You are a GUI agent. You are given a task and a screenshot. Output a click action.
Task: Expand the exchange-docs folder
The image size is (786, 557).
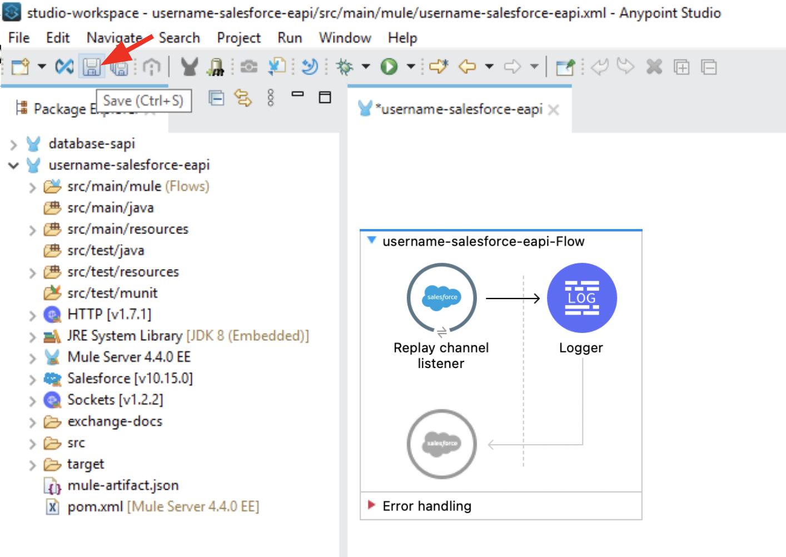pyautogui.click(x=32, y=422)
